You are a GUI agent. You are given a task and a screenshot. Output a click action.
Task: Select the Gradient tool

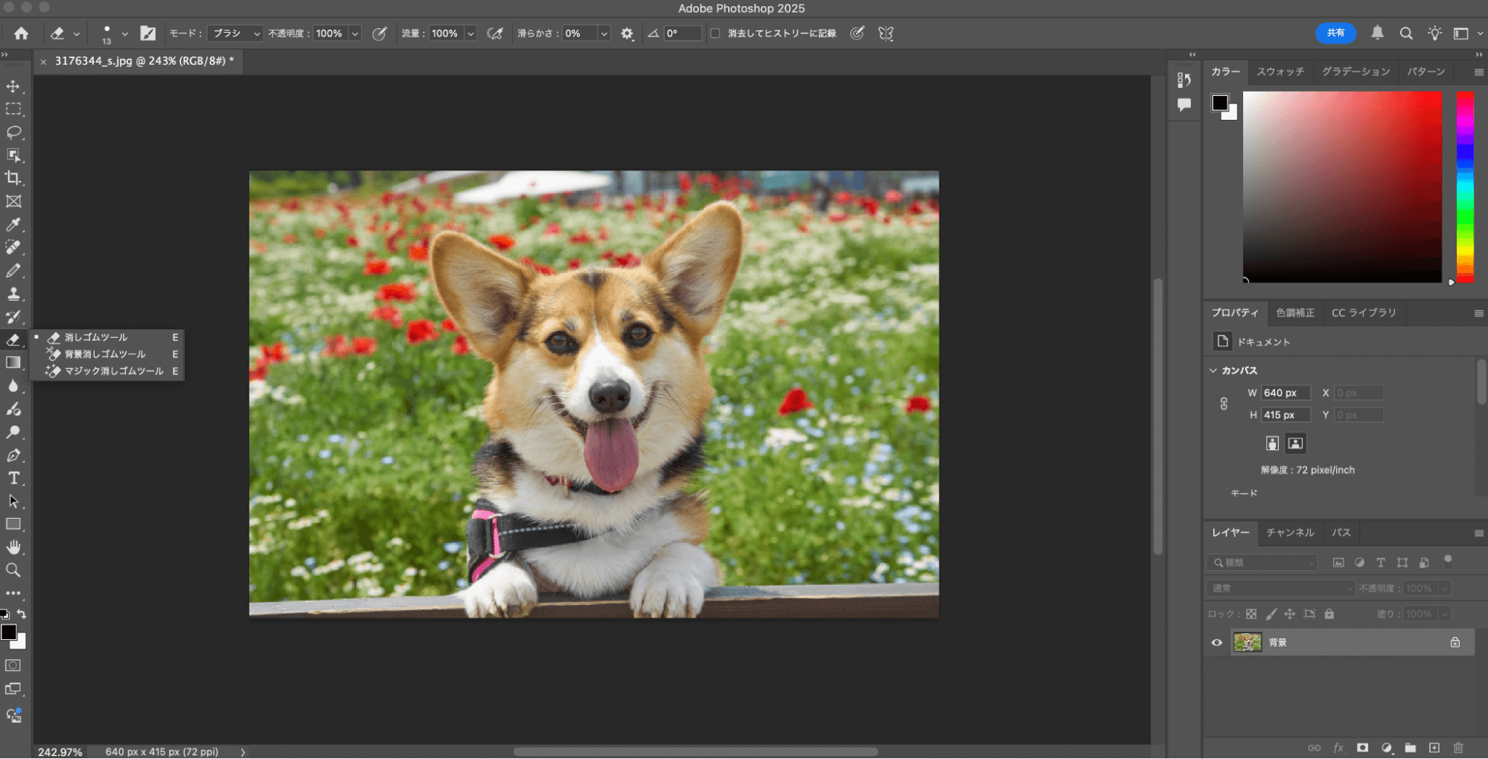click(x=13, y=363)
